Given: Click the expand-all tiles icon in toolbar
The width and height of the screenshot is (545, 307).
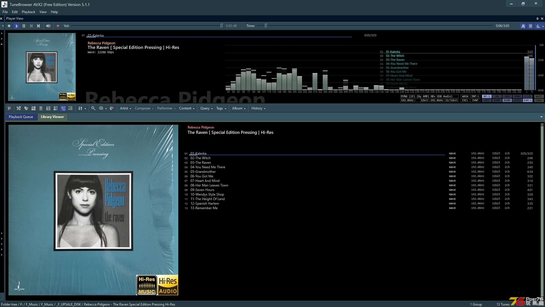Looking at the screenshot, I should 19,108.
